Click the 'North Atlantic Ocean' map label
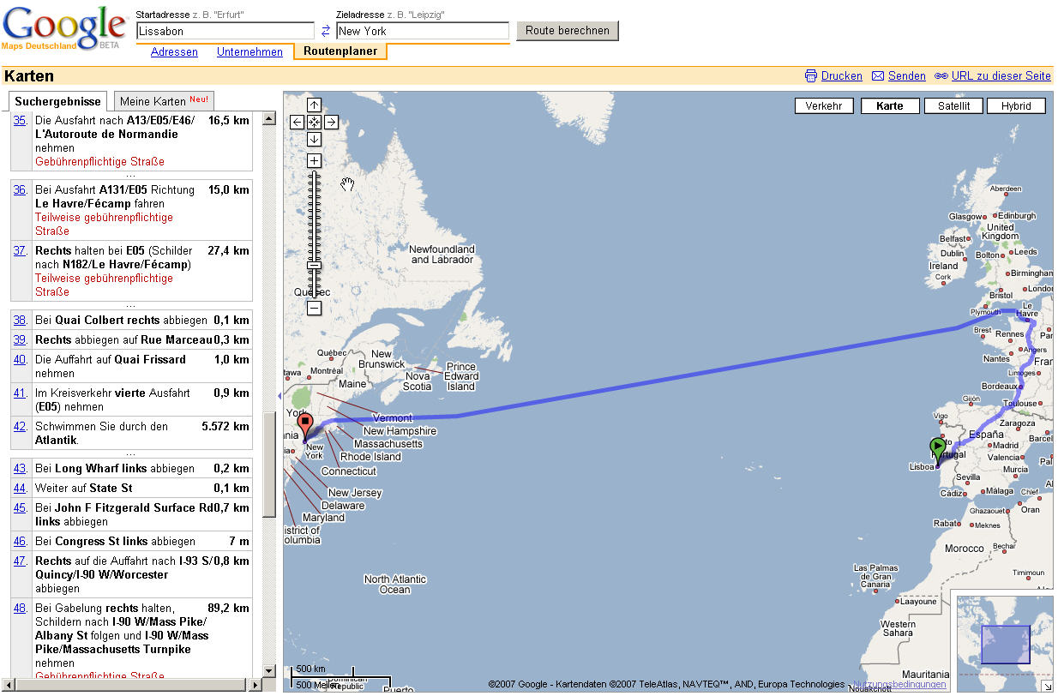The height and width of the screenshot is (696, 1058). 394,585
